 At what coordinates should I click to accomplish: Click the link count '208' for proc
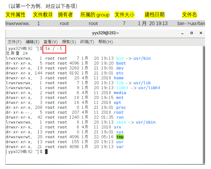[x=38, y=107]
